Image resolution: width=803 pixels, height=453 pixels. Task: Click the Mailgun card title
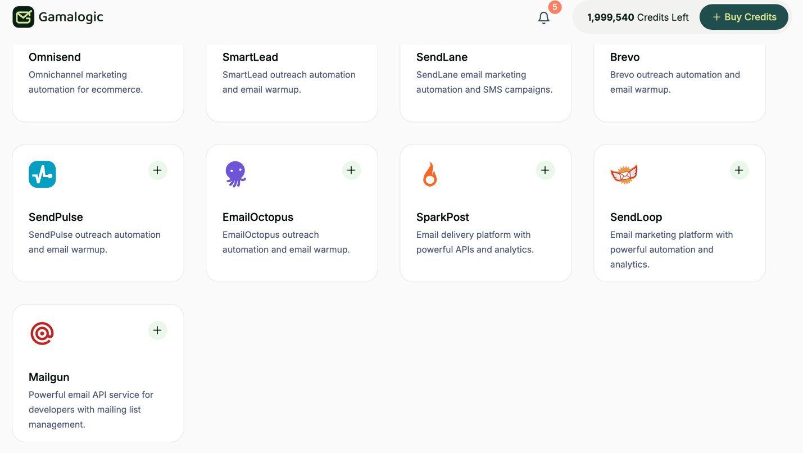pyautogui.click(x=49, y=377)
